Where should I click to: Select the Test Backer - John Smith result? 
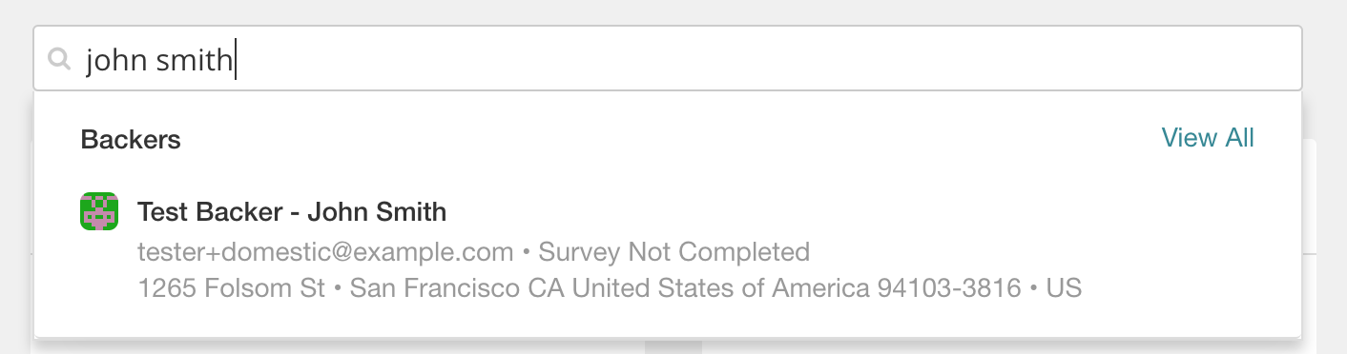668,247
